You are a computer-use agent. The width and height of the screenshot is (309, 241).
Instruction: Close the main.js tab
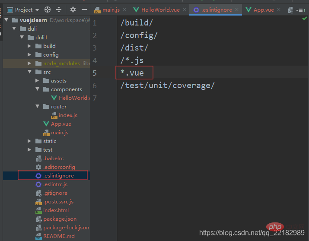coord(124,10)
